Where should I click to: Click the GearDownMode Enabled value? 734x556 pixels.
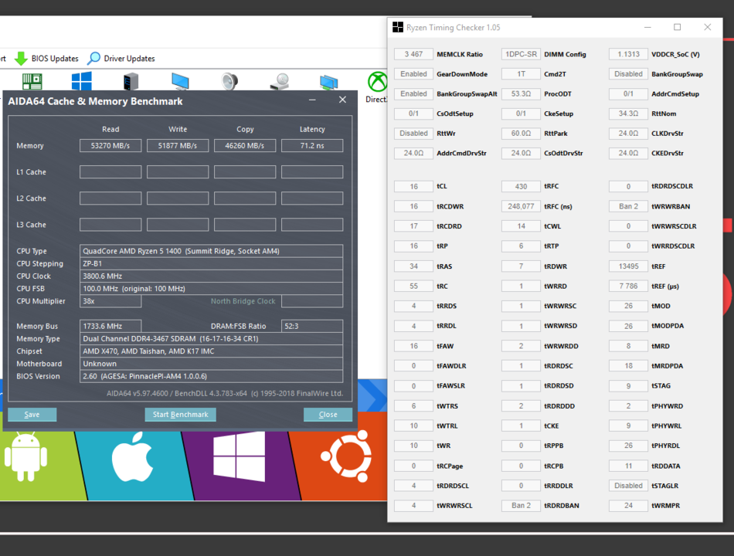click(x=413, y=74)
